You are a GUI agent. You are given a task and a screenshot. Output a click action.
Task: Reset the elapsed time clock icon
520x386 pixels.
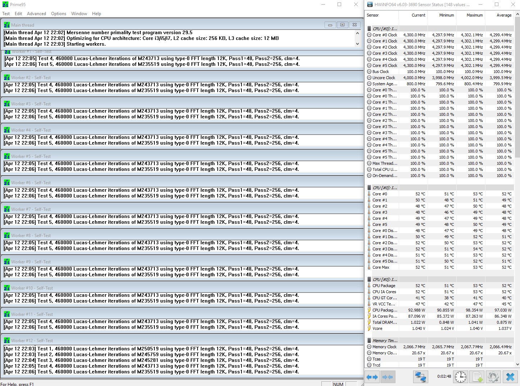(x=461, y=377)
